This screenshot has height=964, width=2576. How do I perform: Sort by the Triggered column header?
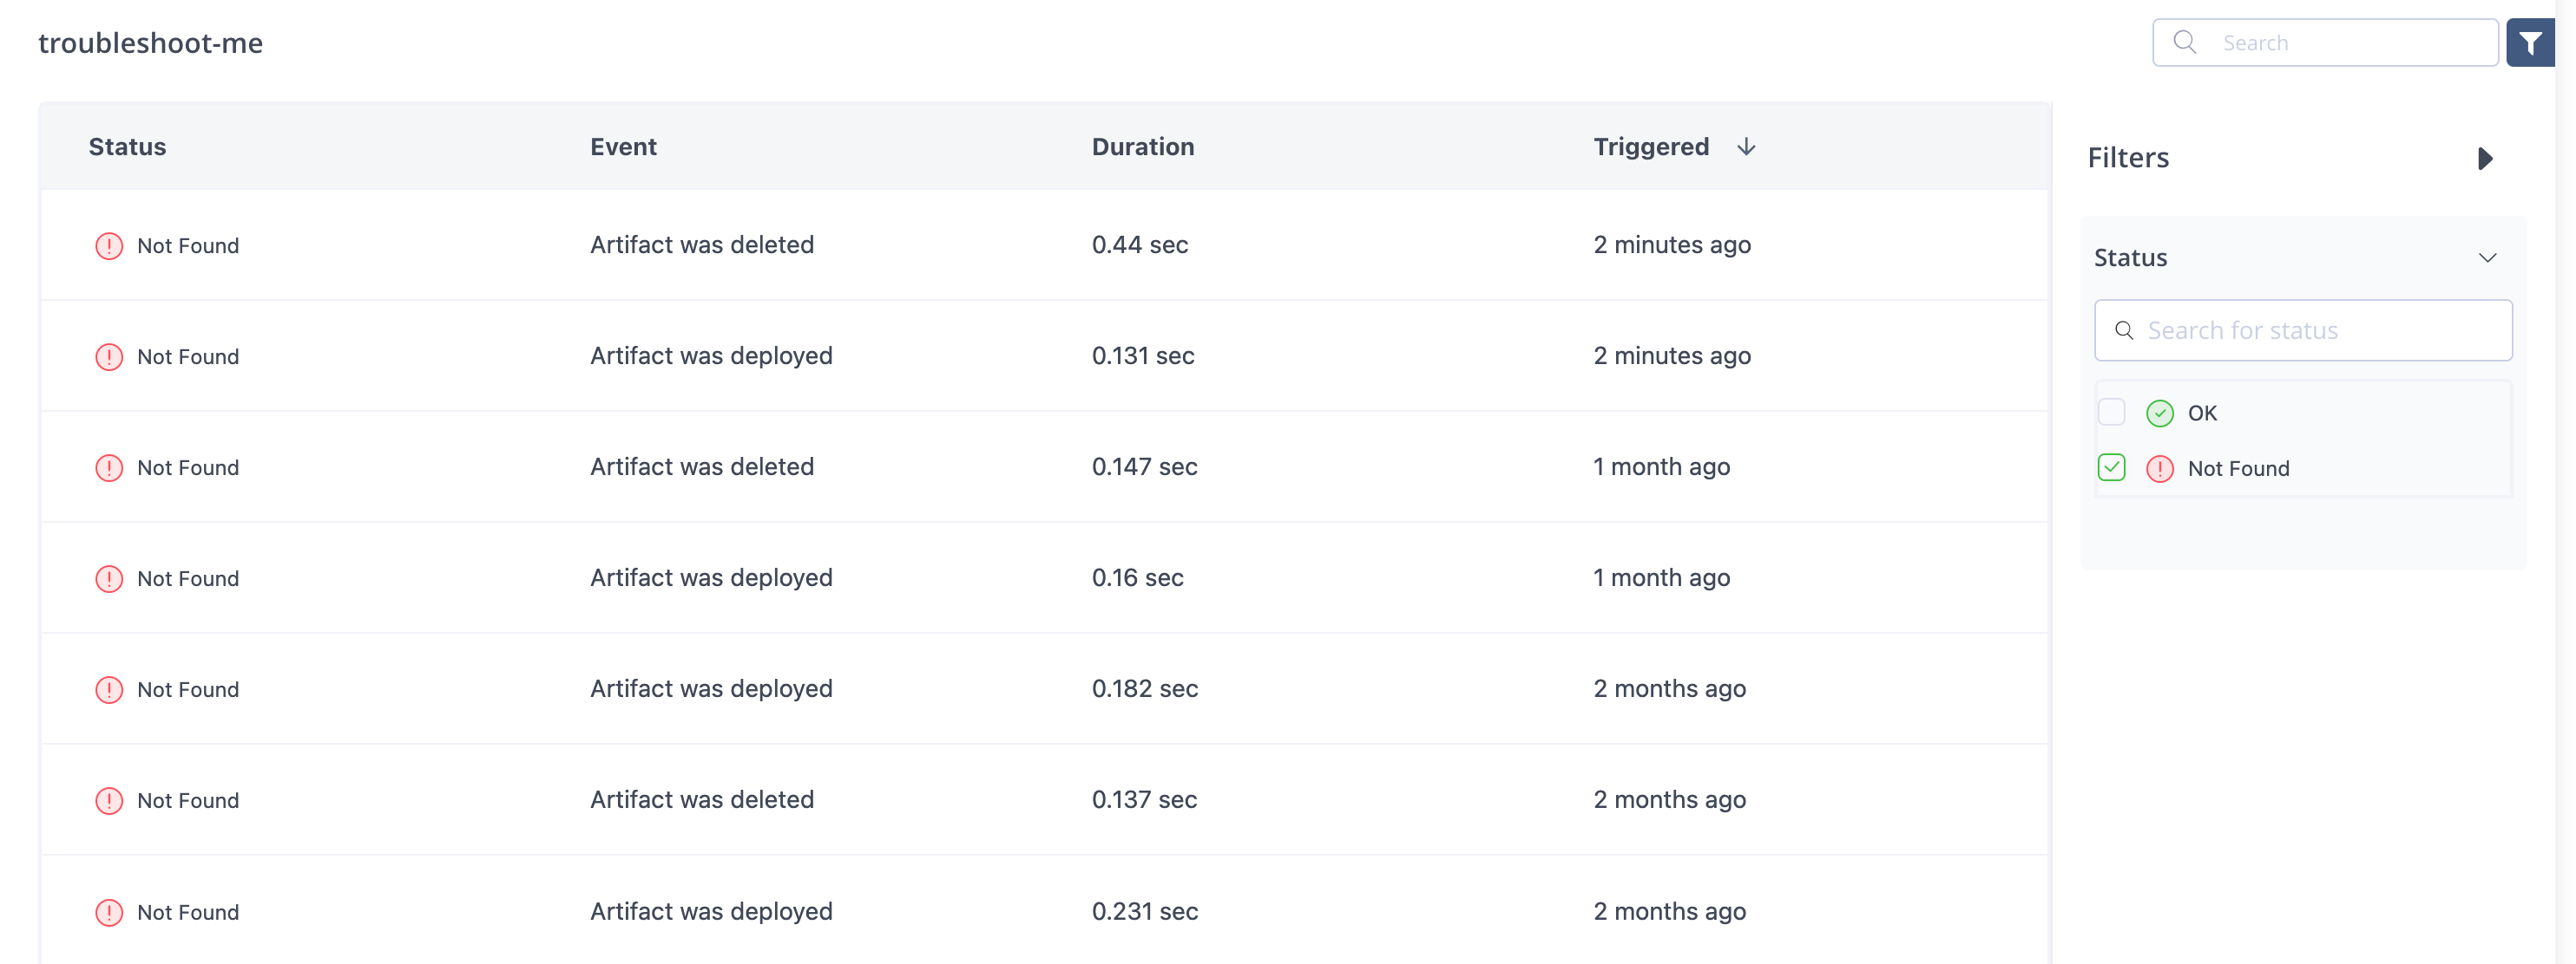(x=1650, y=147)
